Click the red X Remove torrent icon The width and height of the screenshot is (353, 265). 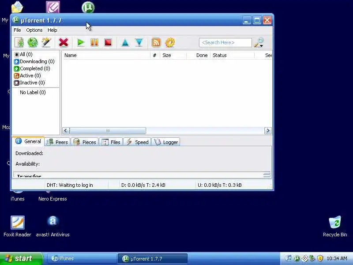(x=64, y=42)
